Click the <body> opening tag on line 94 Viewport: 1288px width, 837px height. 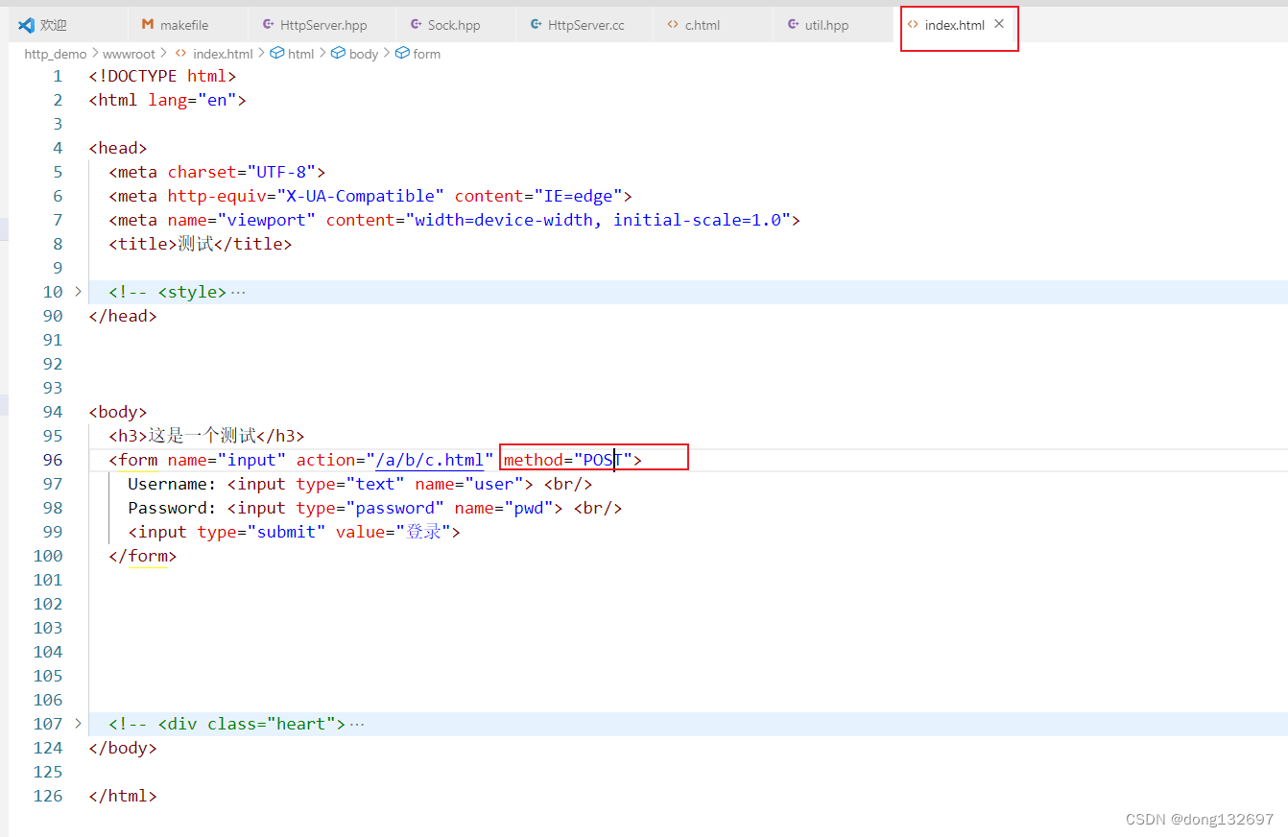point(118,412)
